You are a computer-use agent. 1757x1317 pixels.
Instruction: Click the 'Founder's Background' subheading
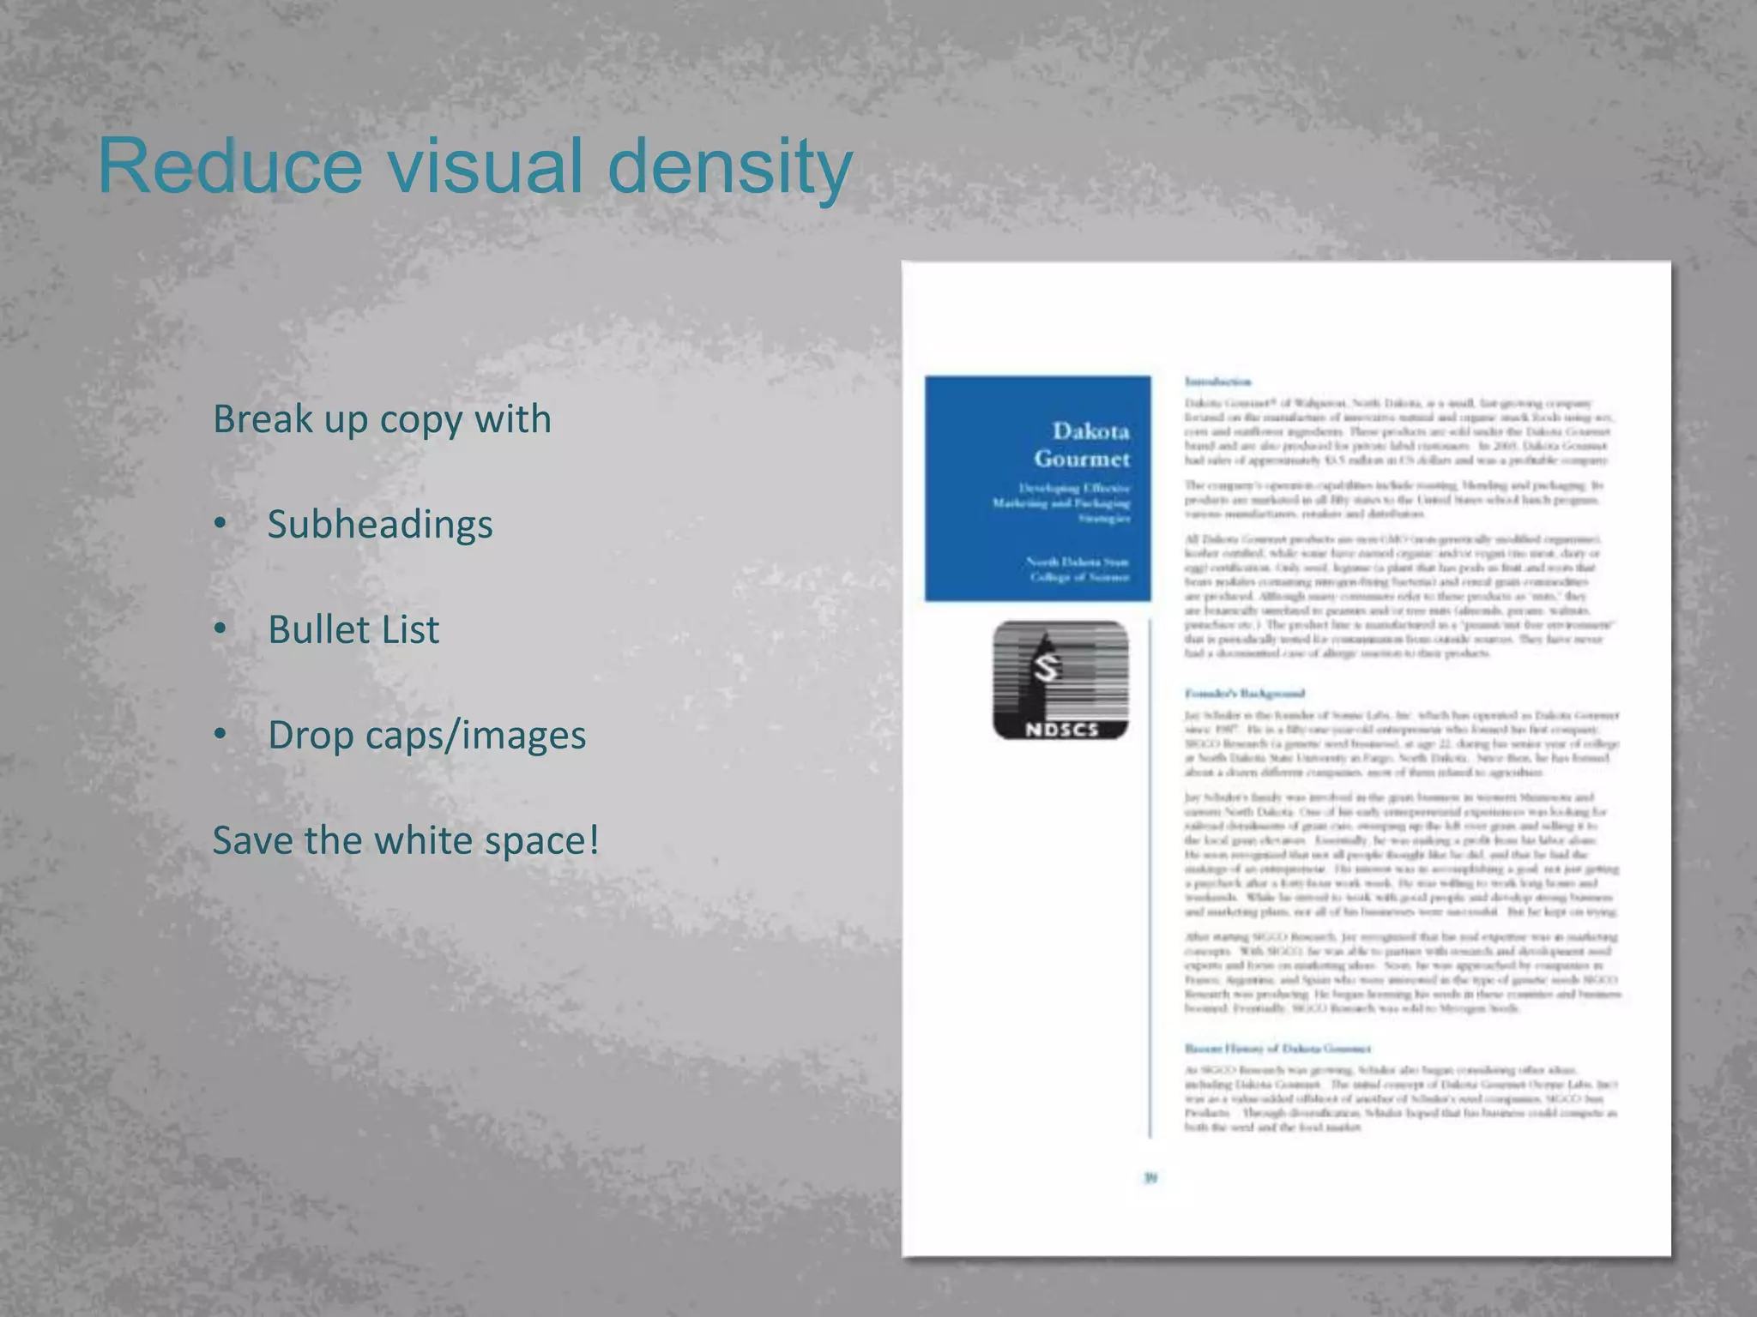click(1245, 693)
